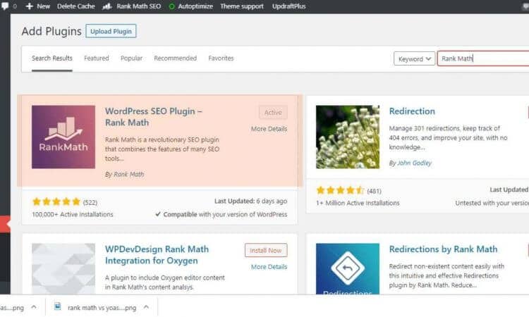Open WPDevDesign Rank Math Integration for Oxygen title
The height and width of the screenshot is (317, 529).
point(157,255)
